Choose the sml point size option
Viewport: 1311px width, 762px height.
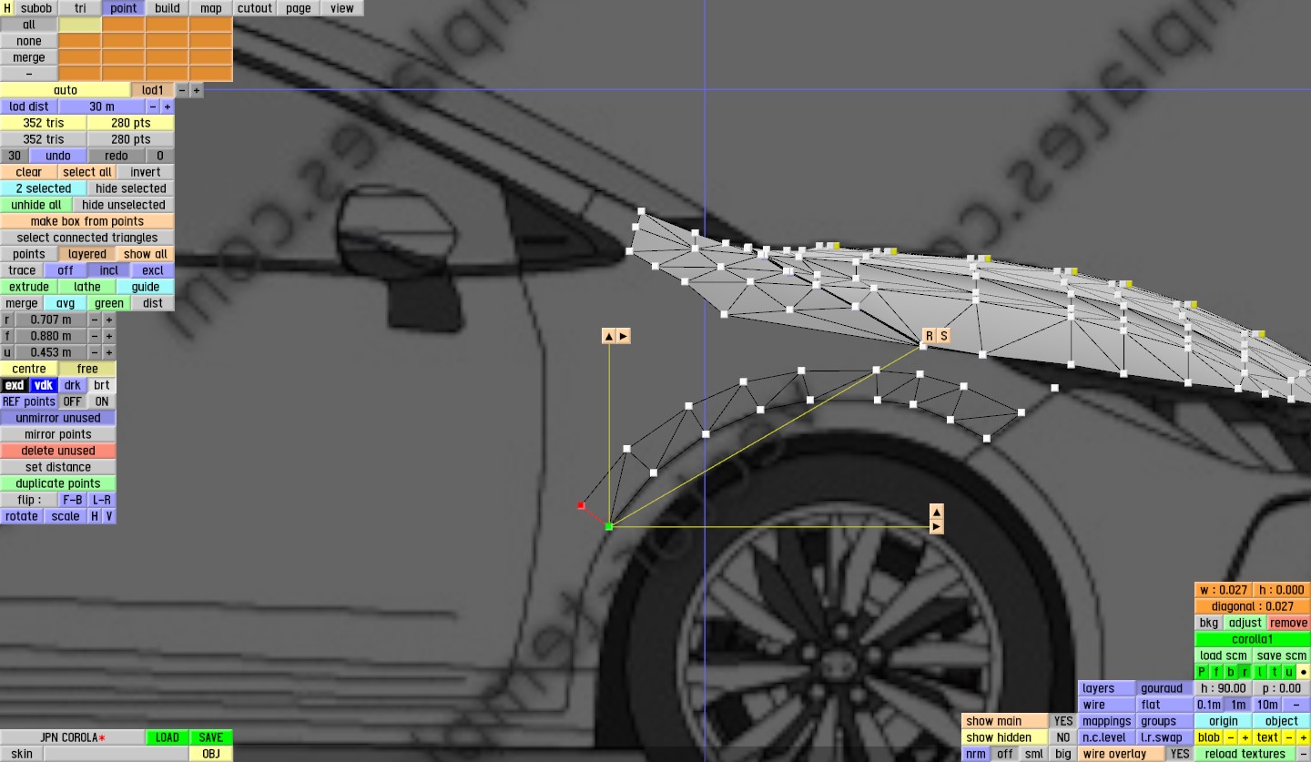pyautogui.click(x=1034, y=754)
